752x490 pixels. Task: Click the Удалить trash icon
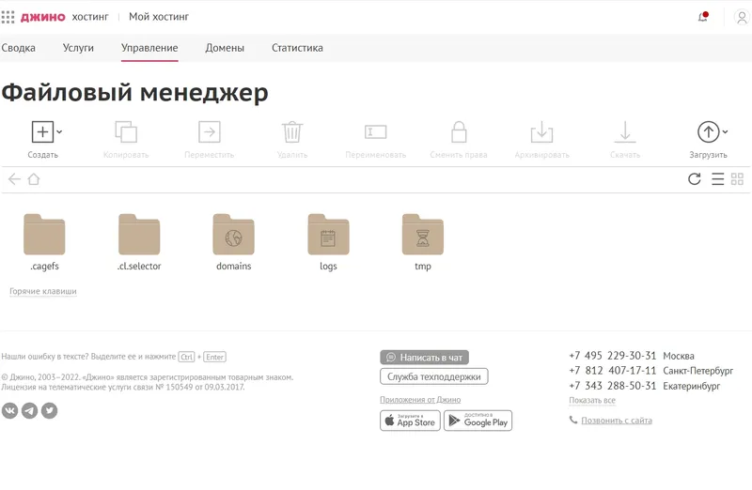(x=292, y=131)
